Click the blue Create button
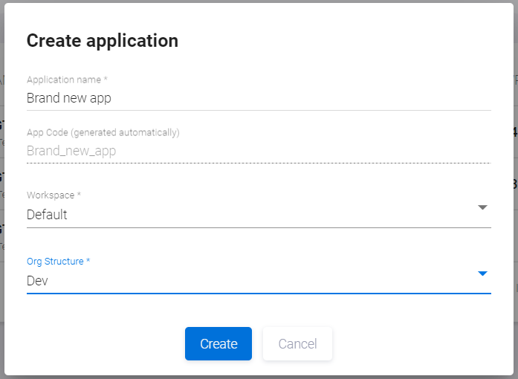 tap(218, 344)
